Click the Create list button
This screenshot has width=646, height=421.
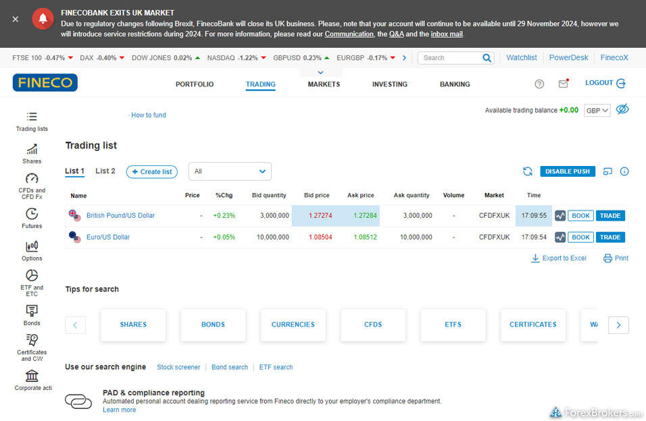151,171
